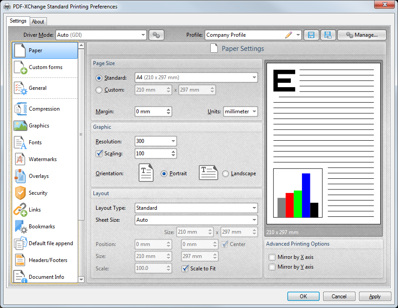Open the Headers/Footers settings icon

pos(19,260)
